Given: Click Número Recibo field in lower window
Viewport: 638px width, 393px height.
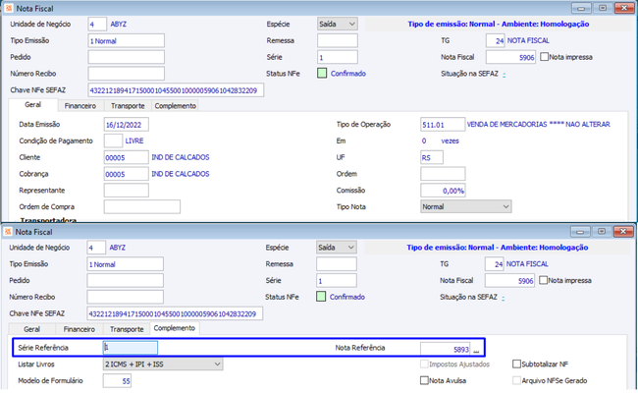Looking at the screenshot, I should point(125,297).
